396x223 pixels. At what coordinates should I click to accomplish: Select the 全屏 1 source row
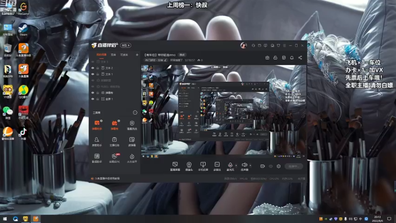(x=115, y=99)
